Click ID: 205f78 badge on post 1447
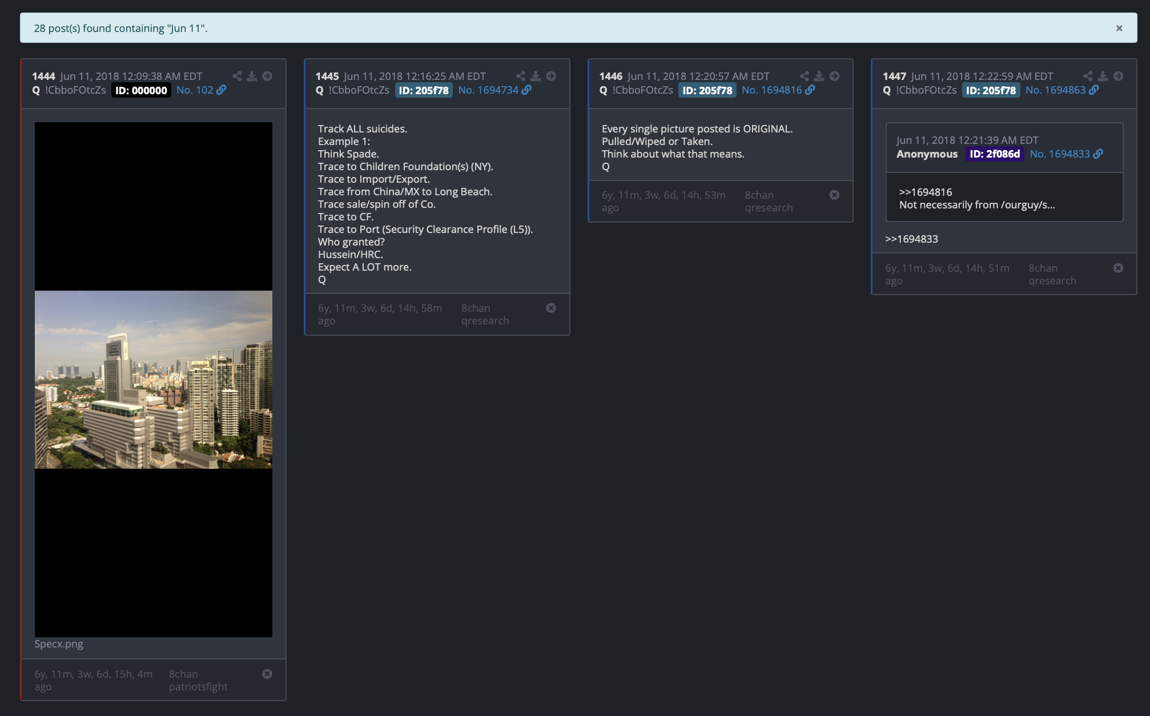This screenshot has height=716, width=1150. point(991,90)
